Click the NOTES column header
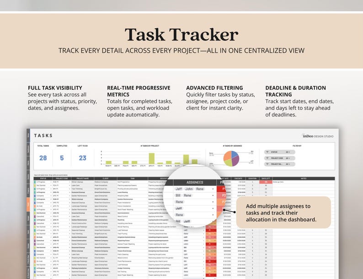The image size is (363, 279). point(304,179)
